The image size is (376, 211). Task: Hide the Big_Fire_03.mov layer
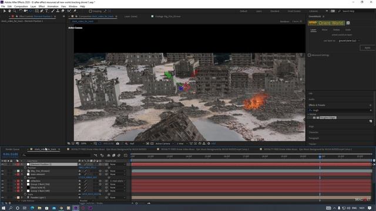point(2,171)
